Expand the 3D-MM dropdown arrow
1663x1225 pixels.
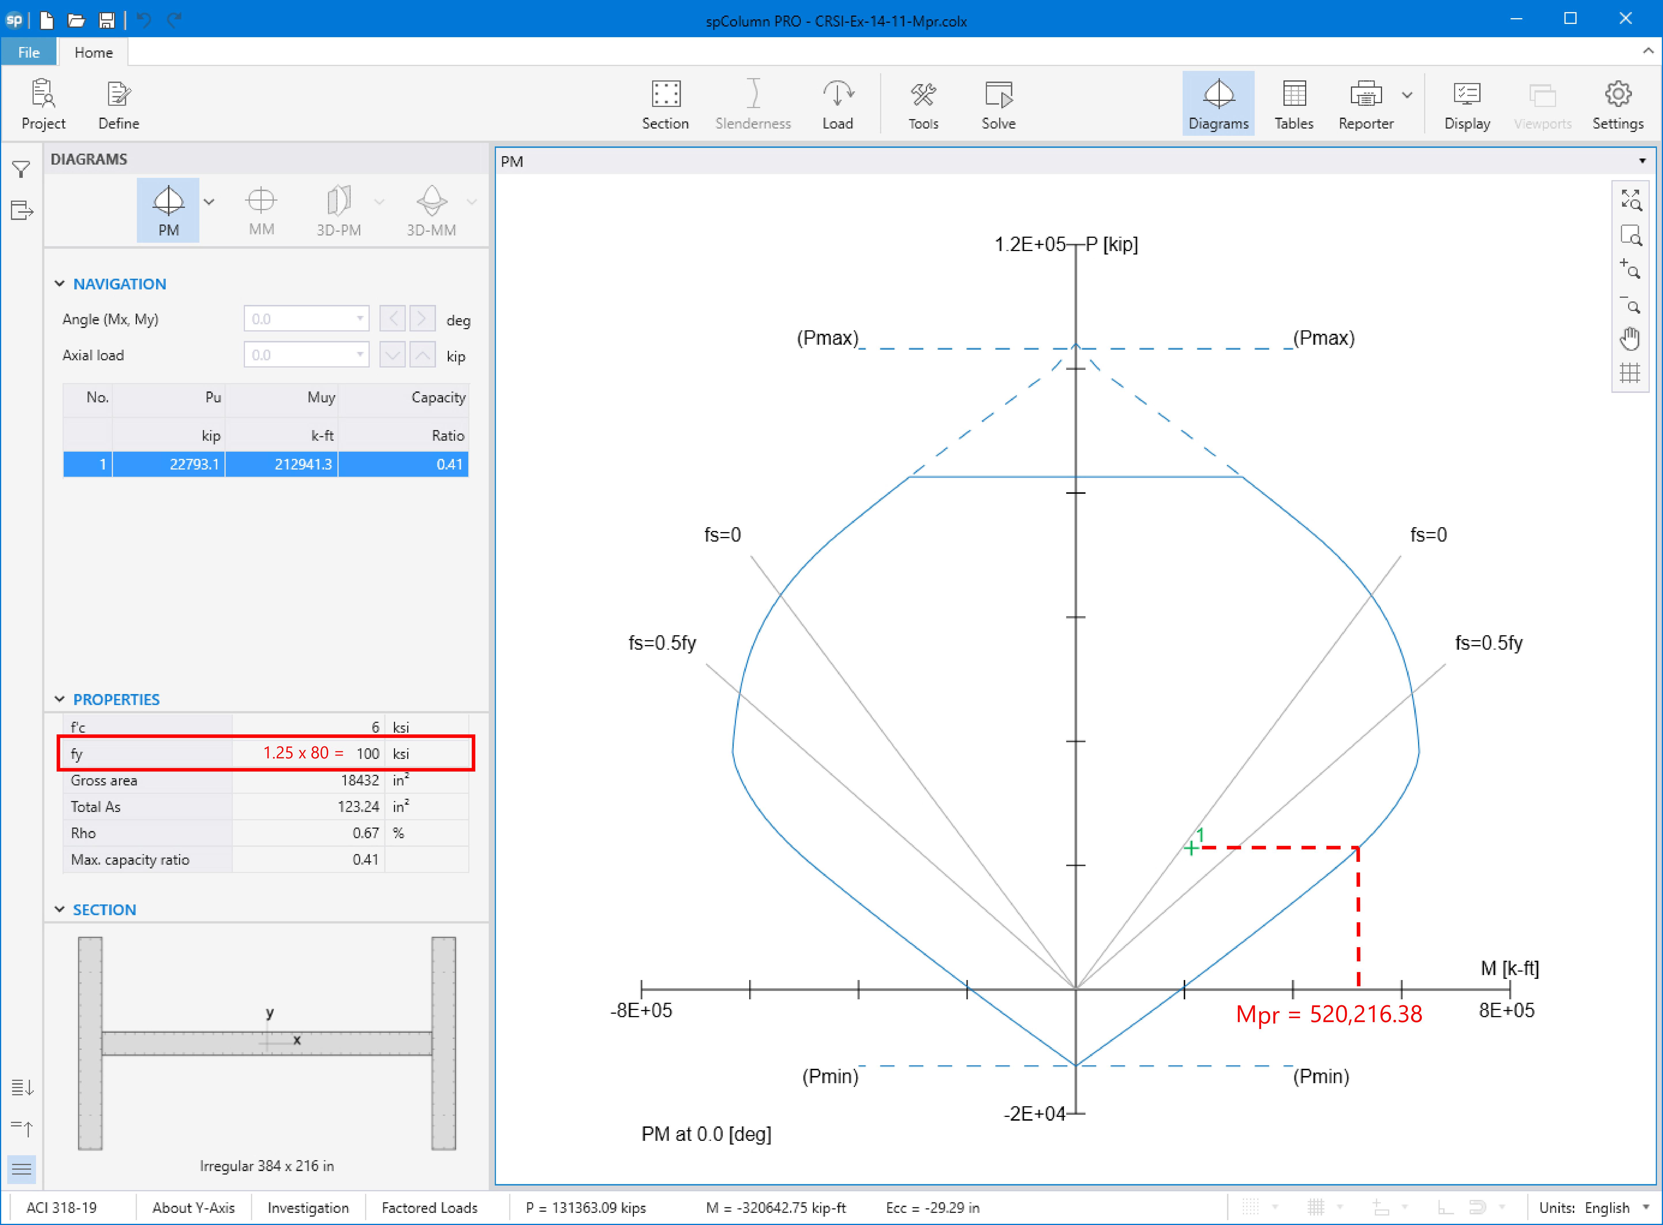click(472, 202)
